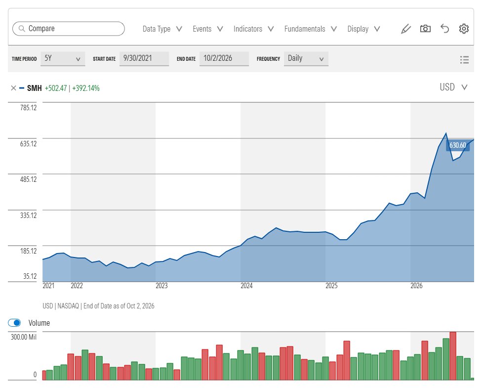
Task: Click the 630.60 price tag on chart
Action: coord(458,145)
